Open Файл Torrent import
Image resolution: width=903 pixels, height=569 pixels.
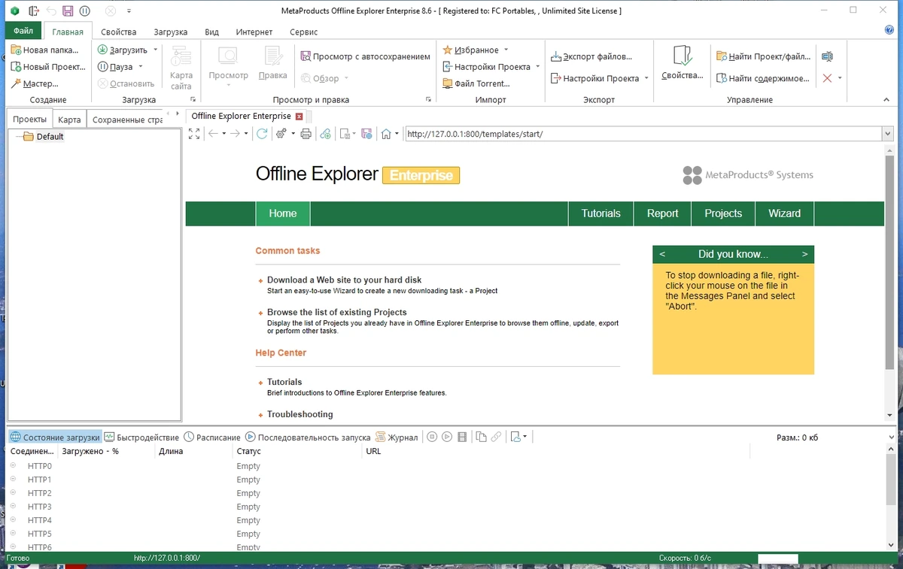click(476, 83)
